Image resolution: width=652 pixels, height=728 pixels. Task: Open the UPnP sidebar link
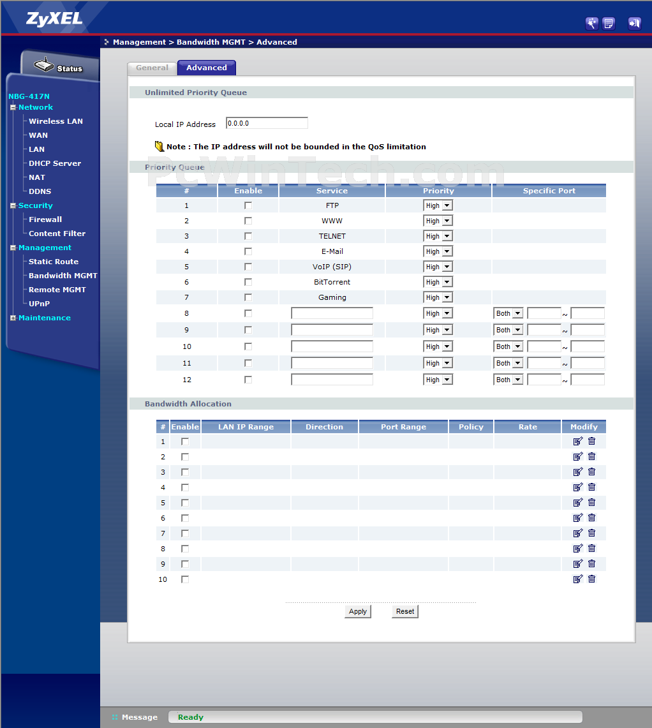(39, 304)
